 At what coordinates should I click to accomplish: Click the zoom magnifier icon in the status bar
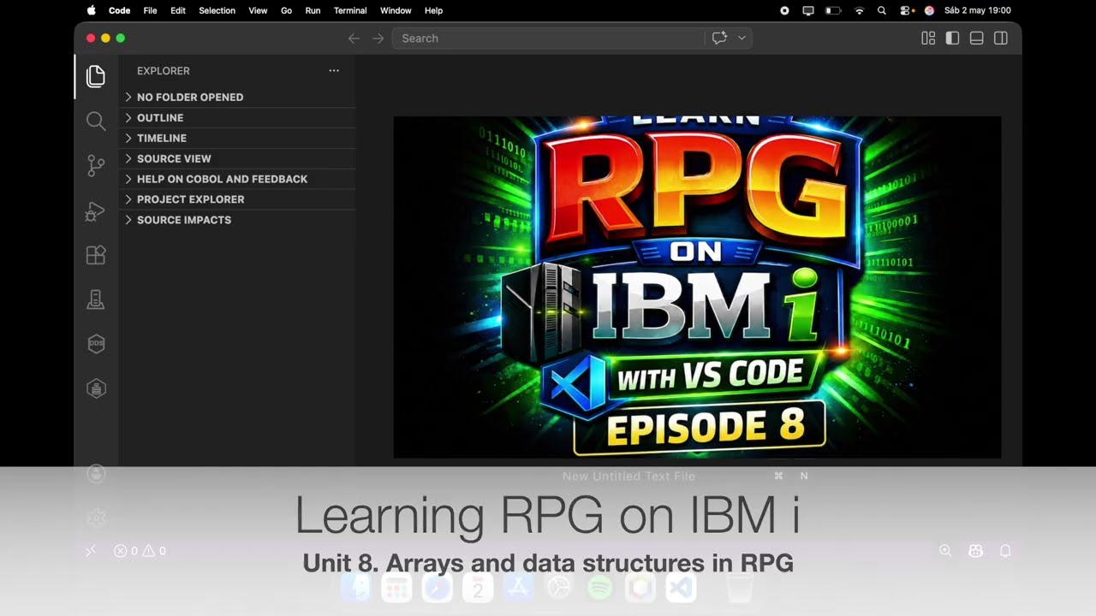(x=945, y=551)
